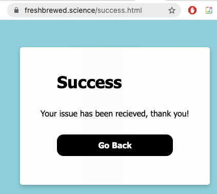
Task: Select the freshbrewed.science domain in address bar
Action: coord(60,10)
